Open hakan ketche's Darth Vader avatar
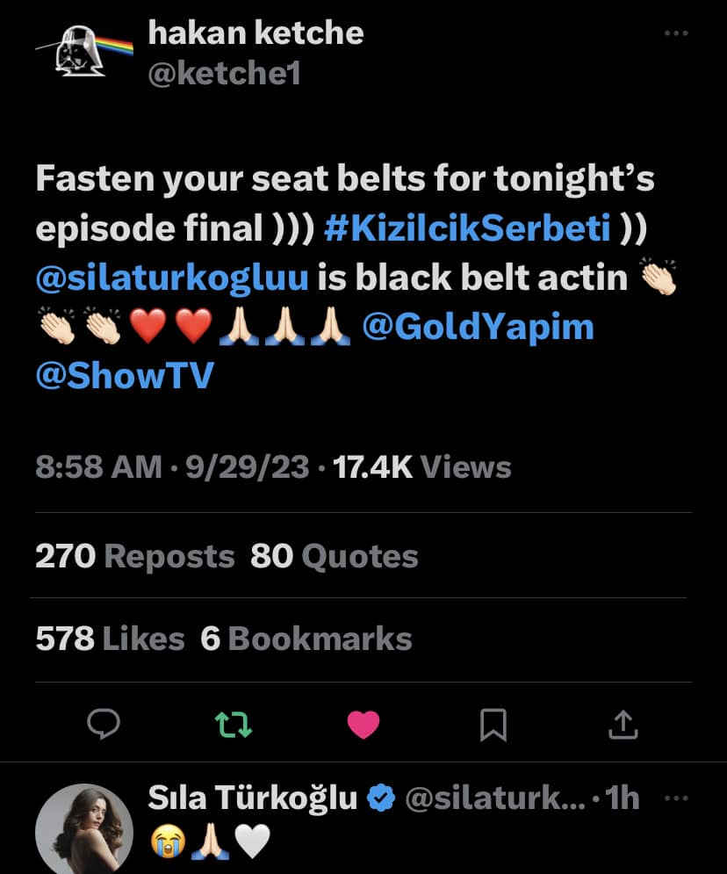 click(x=84, y=52)
